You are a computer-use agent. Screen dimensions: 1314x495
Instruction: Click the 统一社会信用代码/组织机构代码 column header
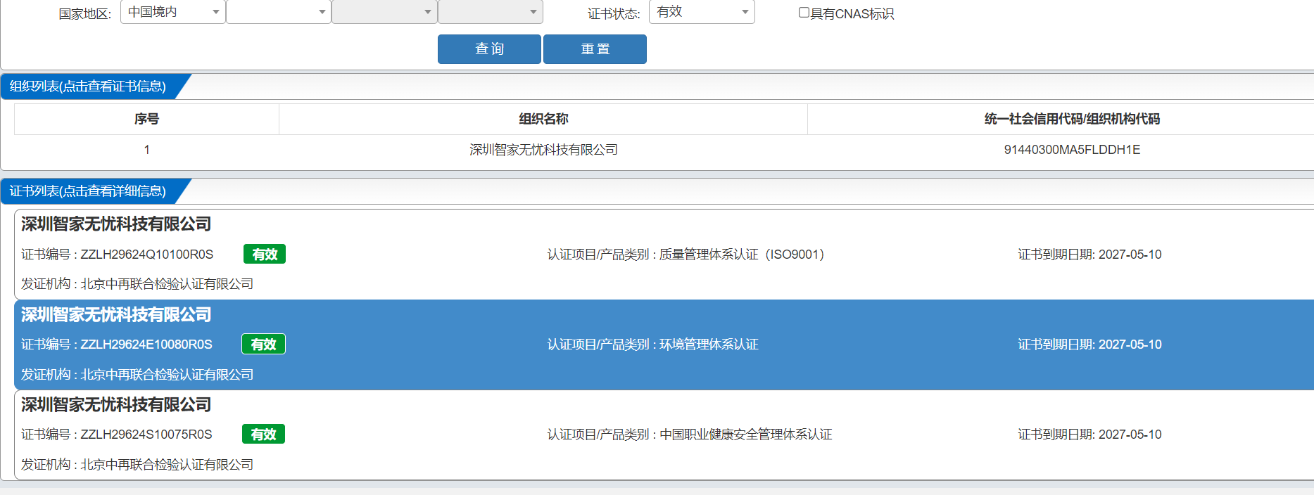click(x=1072, y=119)
